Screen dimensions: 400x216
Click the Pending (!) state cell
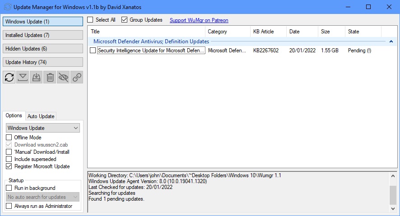[x=359, y=51]
